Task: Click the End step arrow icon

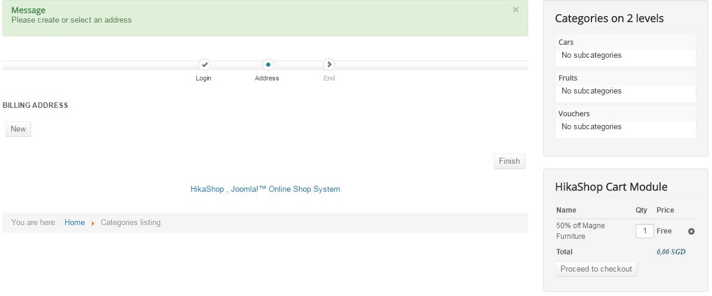Action: [x=329, y=65]
